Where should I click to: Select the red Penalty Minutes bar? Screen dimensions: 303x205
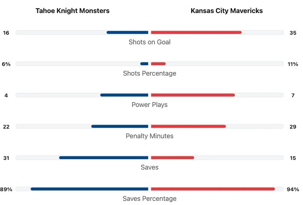point(188,126)
